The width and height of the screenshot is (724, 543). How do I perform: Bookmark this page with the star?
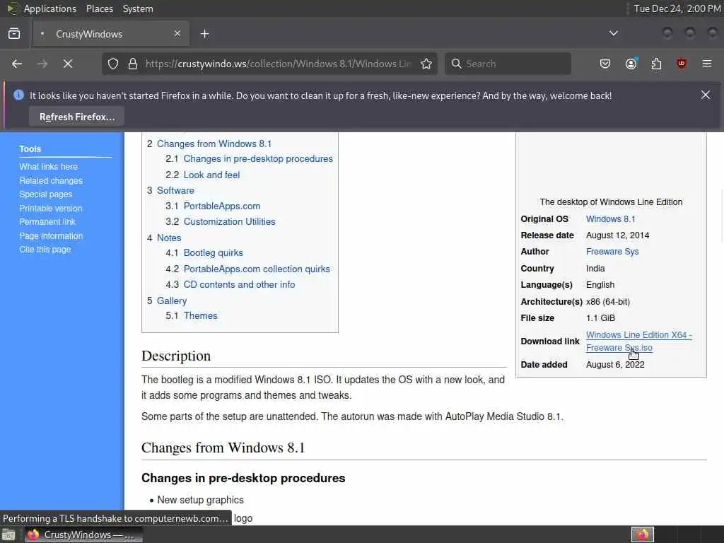426,64
